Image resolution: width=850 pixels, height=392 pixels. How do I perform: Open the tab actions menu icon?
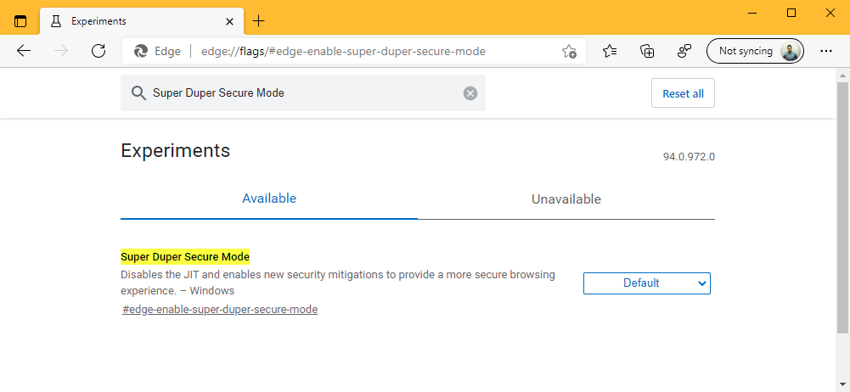[20, 20]
